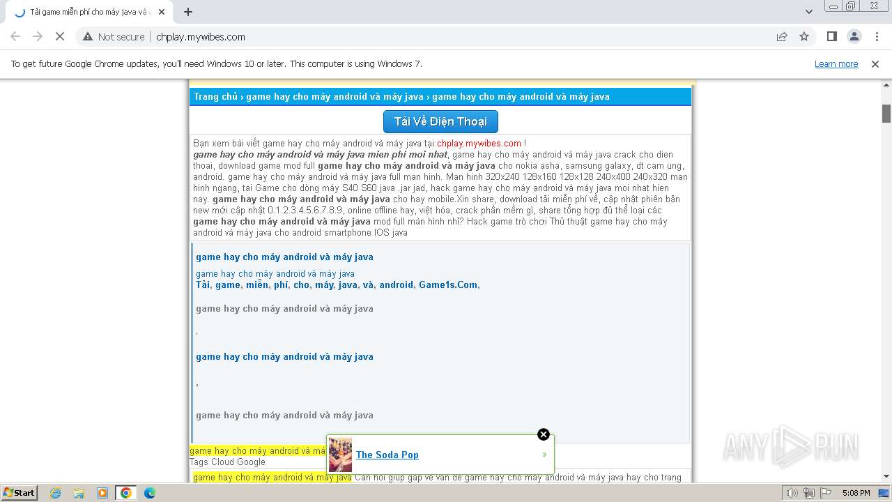This screenshot has width=892, height=502.
Task: Click system clock showing 5:08 PM
Action: click(x=856, y=493)
